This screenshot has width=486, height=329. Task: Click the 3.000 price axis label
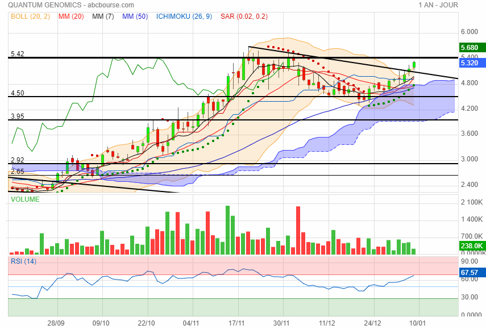(x=470, y=159)
